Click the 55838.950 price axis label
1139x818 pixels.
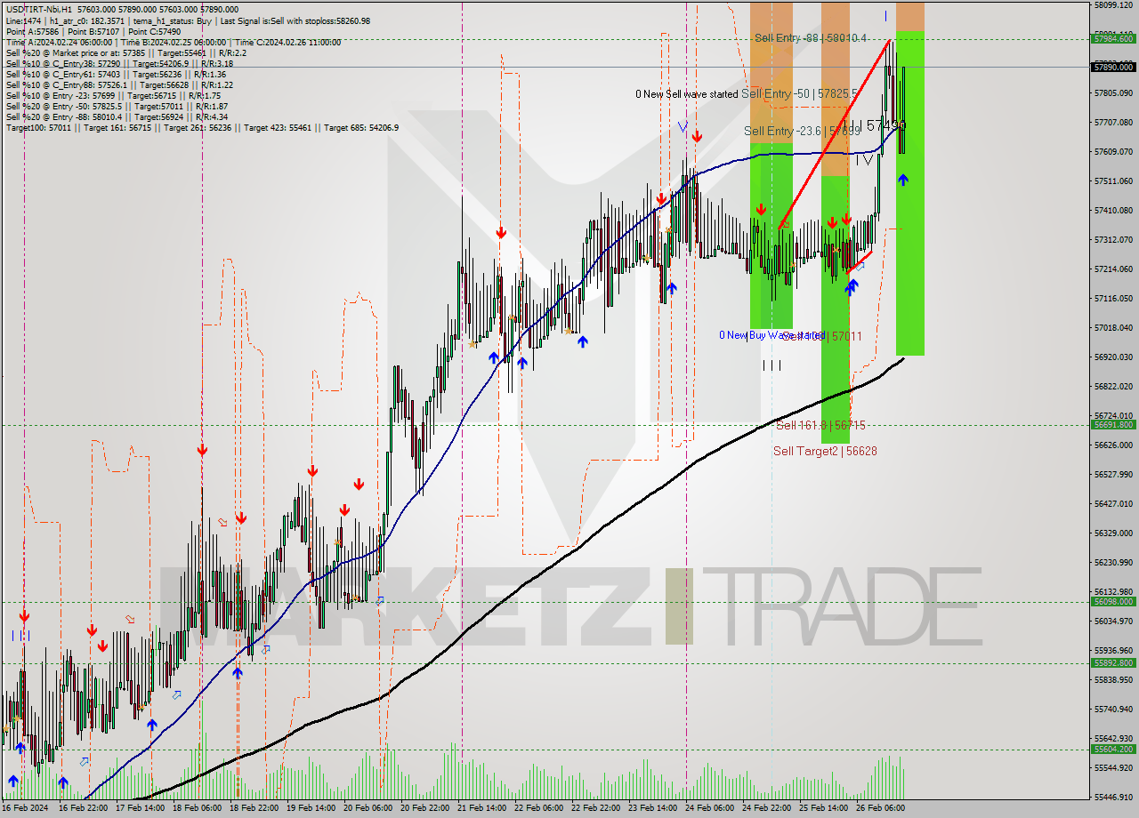point(1113,679)
